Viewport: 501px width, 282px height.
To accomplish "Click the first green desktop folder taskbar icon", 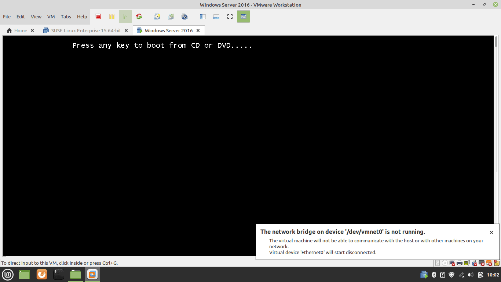I will [x=24, y=274].
